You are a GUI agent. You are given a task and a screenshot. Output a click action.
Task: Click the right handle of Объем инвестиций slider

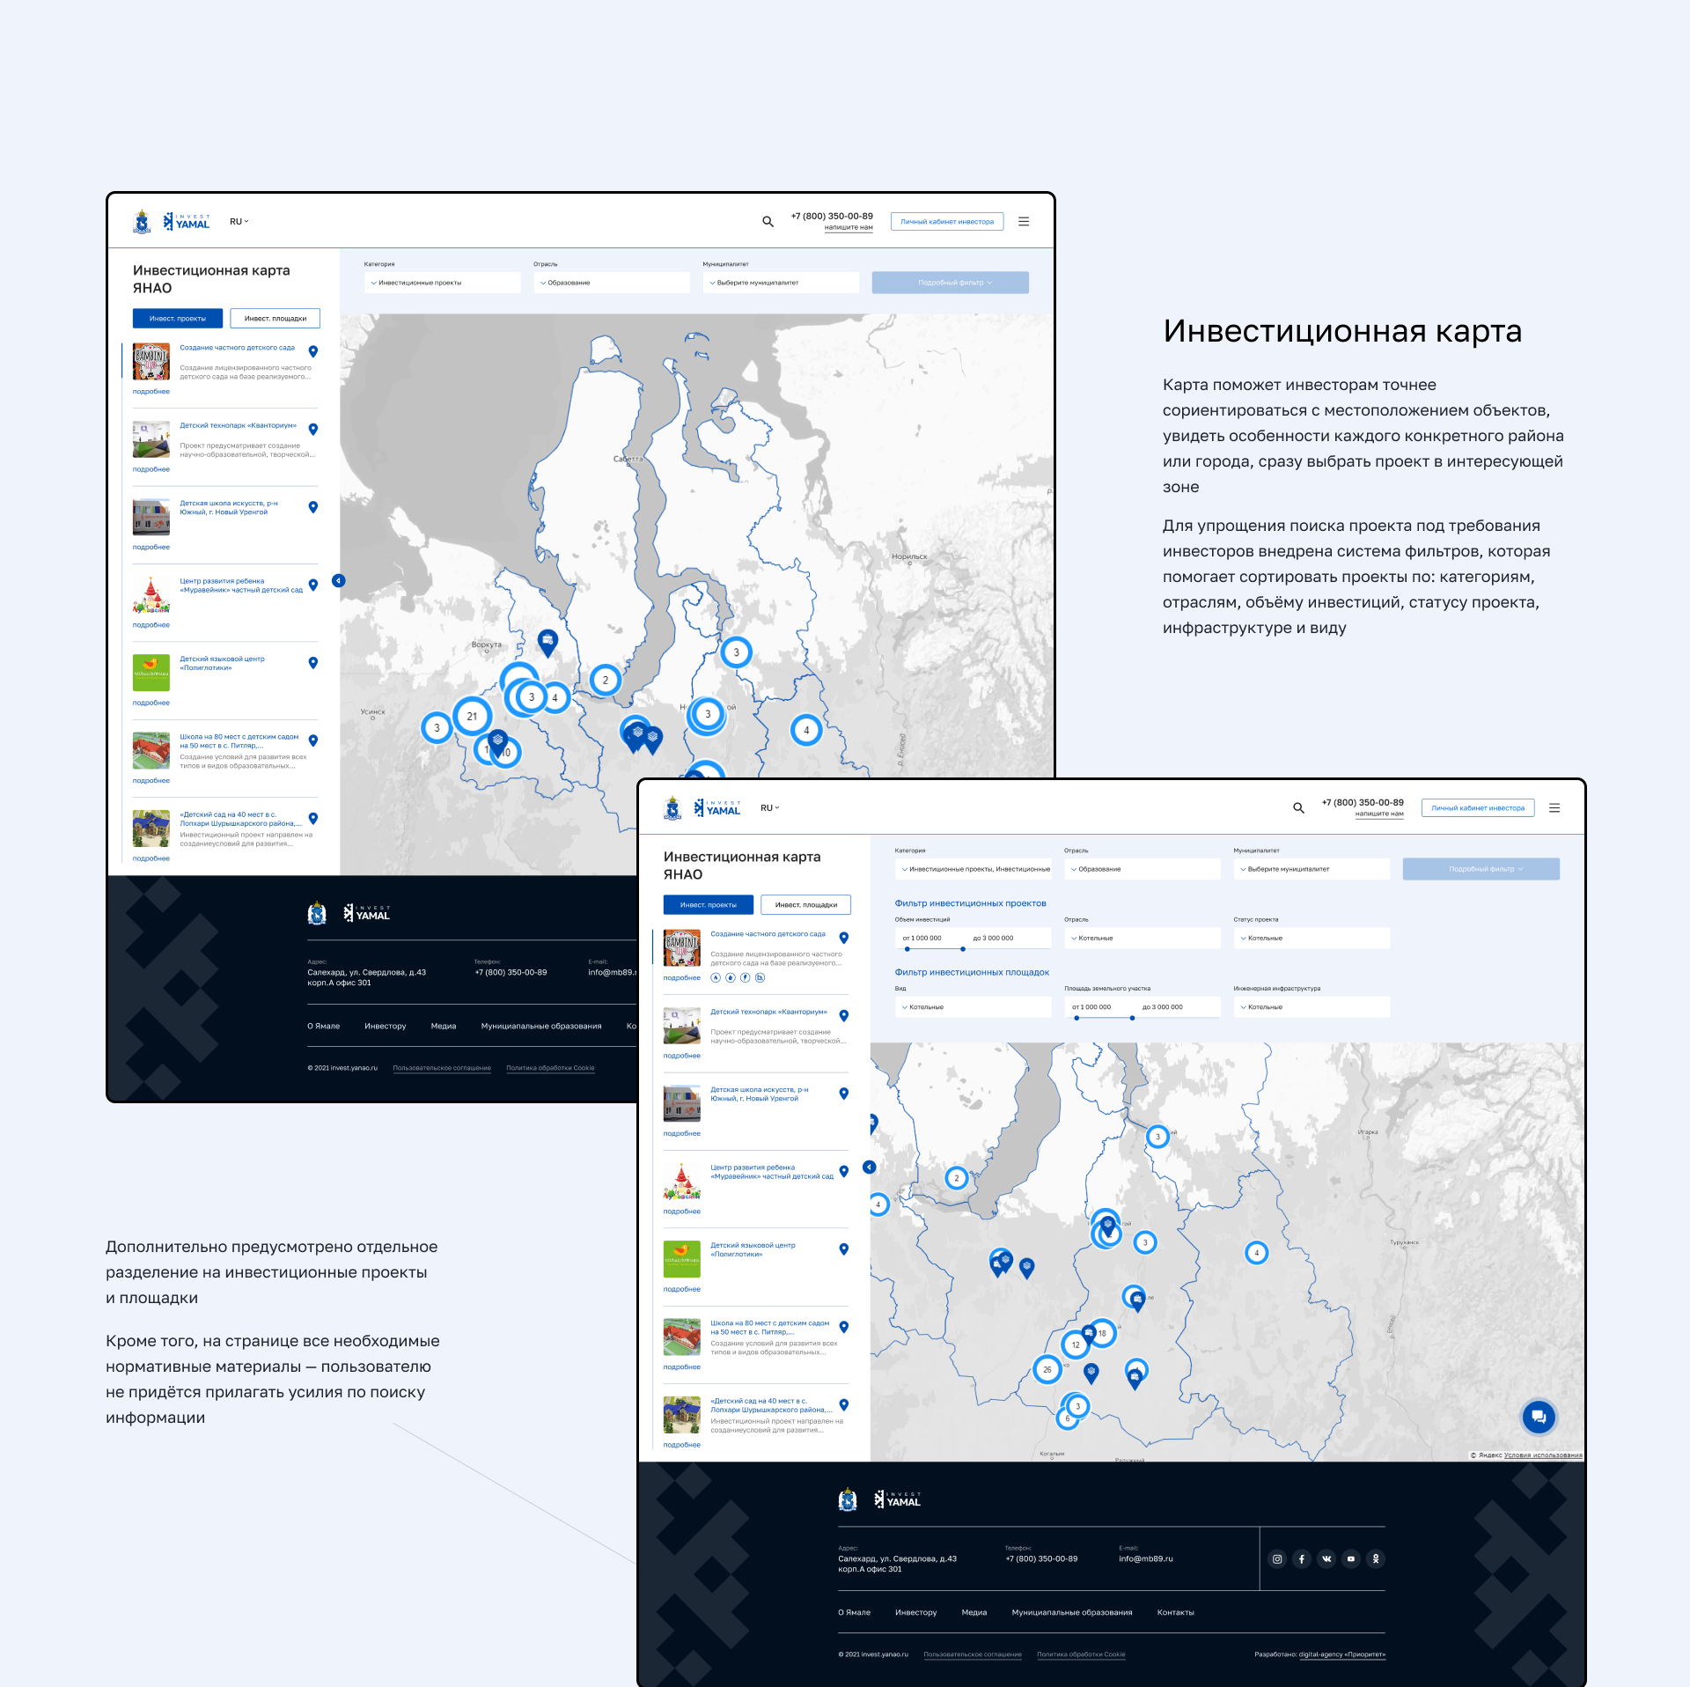[x=963, y=949]
